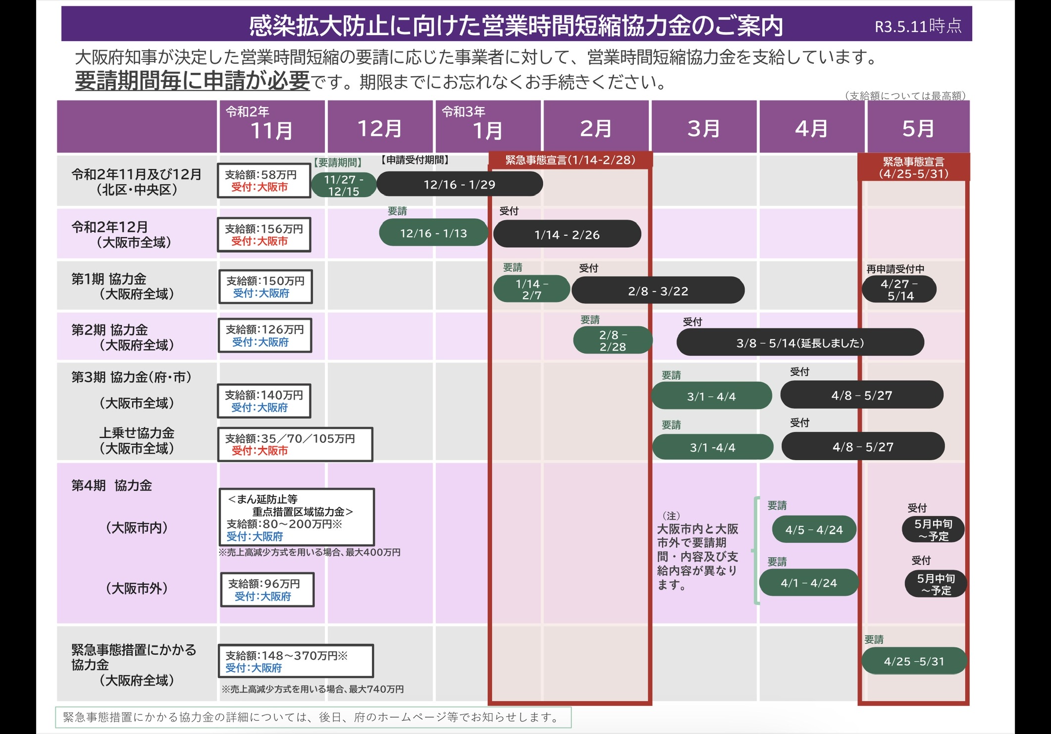Viewport: 1051px width, 734px height.
Task: Click the 支給額:58万円 amount box
Action: tap(263, 181)
